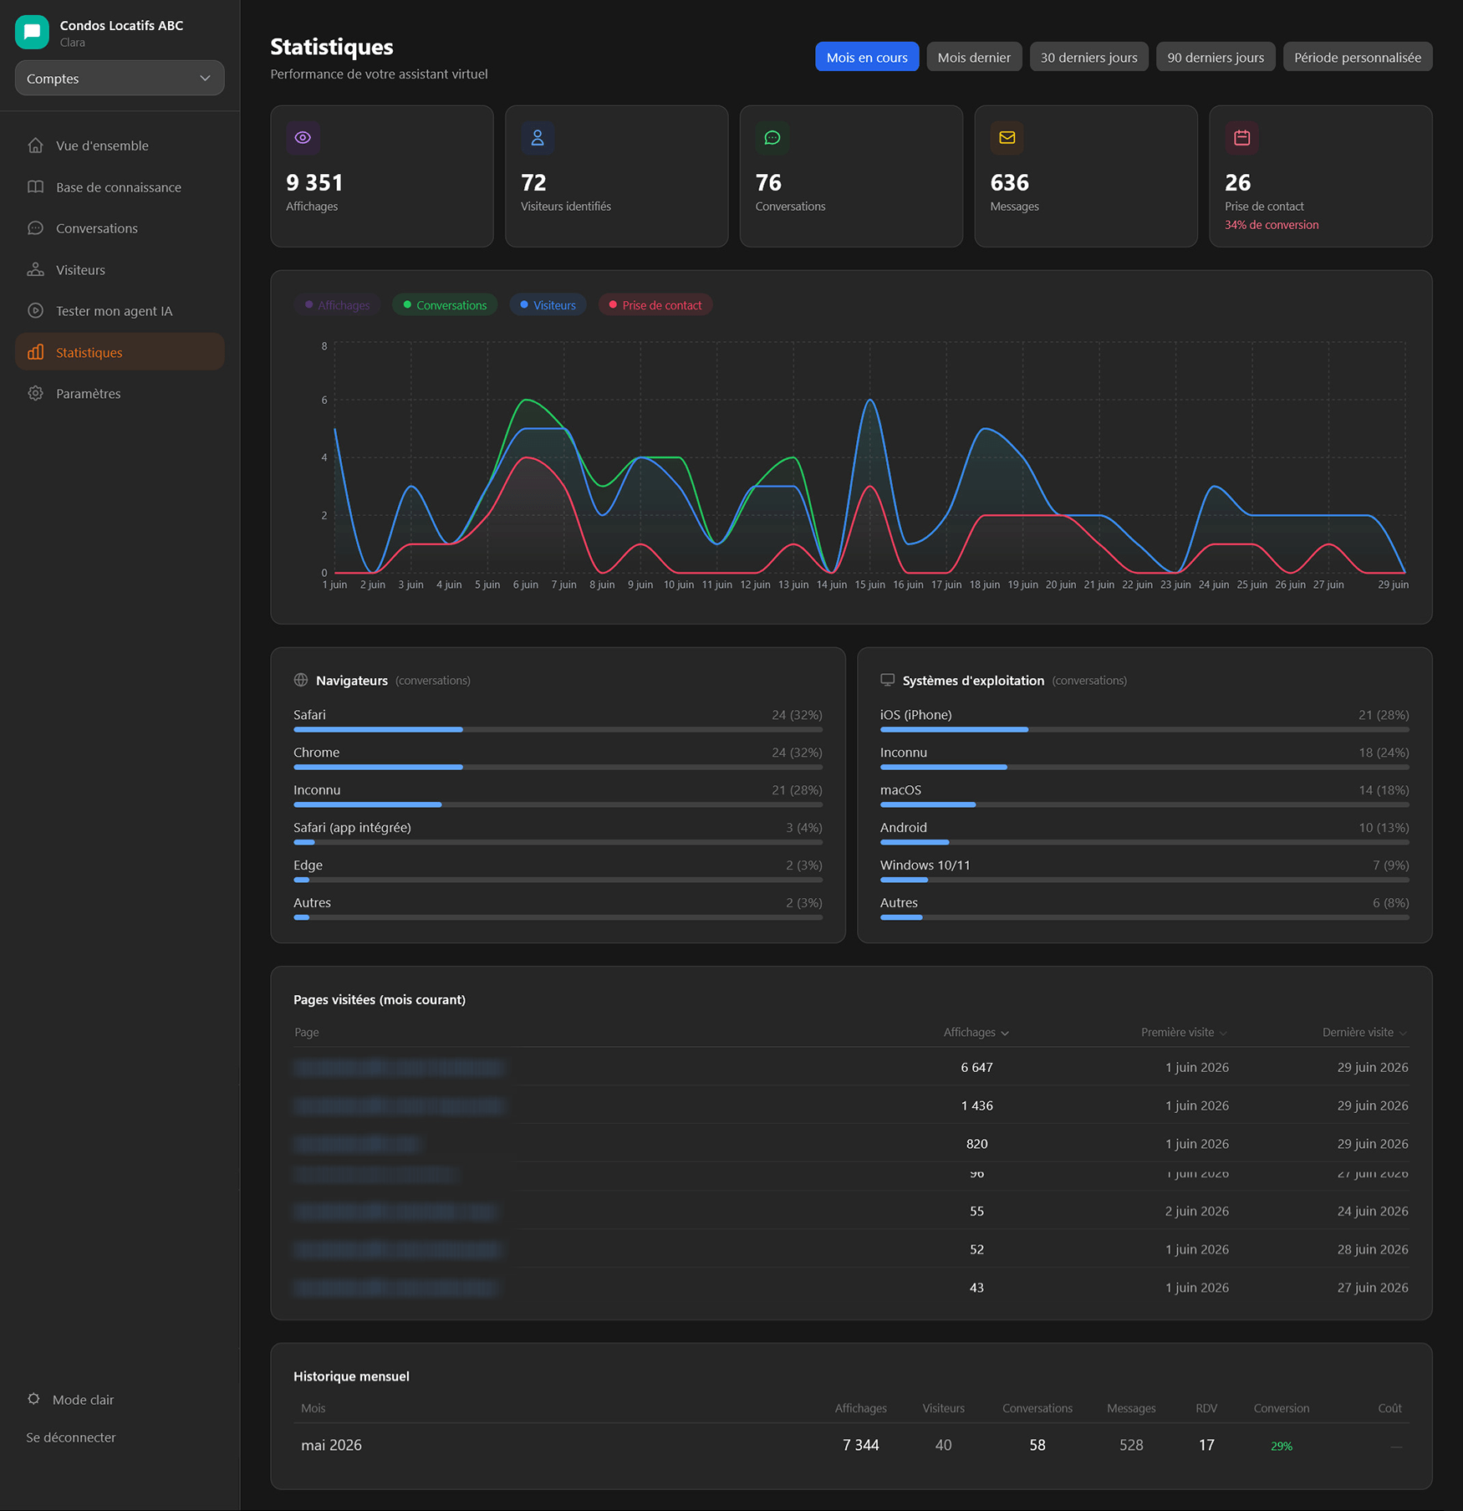Image resolution: width=1463 pixels, height=1511 pixels.
Task: Click Se déconnecter link
Action: 71,1437
